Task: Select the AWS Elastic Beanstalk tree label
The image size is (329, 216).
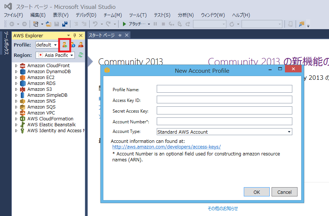Action: tap(51, 125)
